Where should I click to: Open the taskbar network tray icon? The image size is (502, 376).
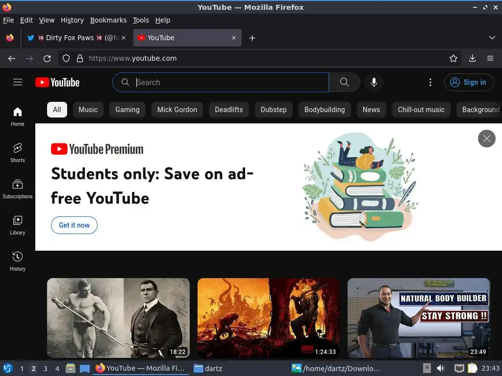point(459,368)
